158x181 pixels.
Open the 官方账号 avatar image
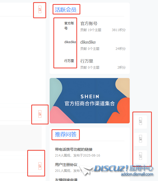tap(69, 26)
